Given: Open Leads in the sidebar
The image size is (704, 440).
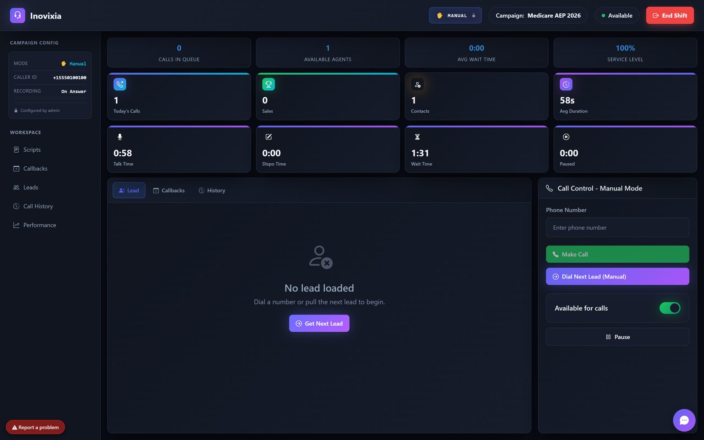Looking at the screenshot, I should pos(50,187).
